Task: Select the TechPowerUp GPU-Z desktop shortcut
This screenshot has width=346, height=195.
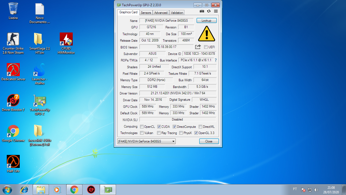Action: [x=39, y=105]
